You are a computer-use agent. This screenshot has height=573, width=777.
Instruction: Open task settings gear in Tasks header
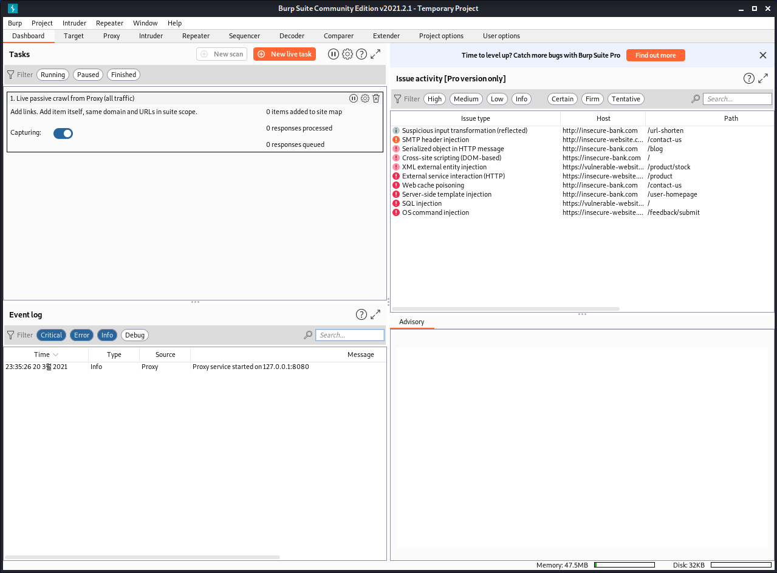[x=347, y=54]
